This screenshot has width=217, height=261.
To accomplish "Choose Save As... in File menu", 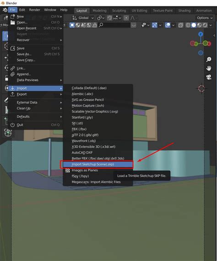I will (36, 54).
